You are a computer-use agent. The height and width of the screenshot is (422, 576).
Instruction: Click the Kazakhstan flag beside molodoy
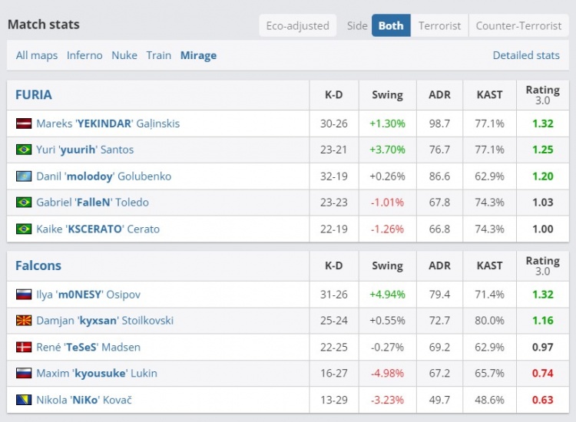(24, 176)
